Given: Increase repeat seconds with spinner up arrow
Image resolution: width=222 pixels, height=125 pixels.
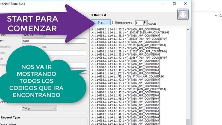Looking at the screenshot, I should point(144,22).
